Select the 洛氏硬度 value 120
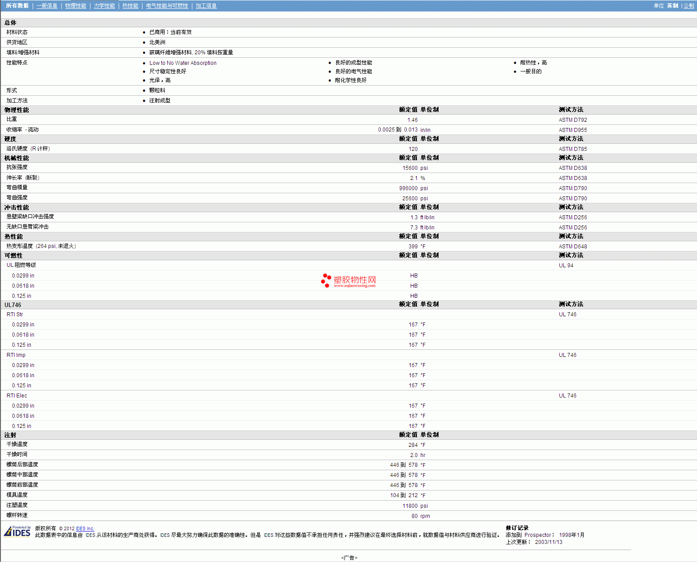This screenshot has height=562, width=697. tap(413, 149)
